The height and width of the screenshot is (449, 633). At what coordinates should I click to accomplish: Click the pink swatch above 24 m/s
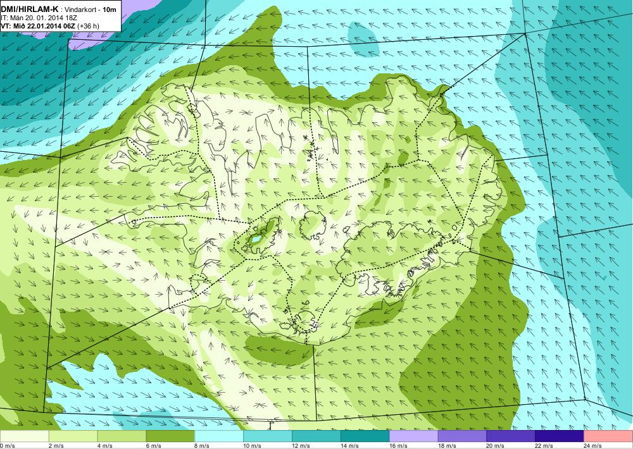pyautogui.click(x=608, y=436)
